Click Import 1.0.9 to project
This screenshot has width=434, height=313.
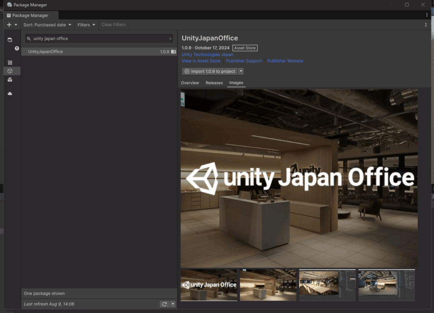coord(210,71)
